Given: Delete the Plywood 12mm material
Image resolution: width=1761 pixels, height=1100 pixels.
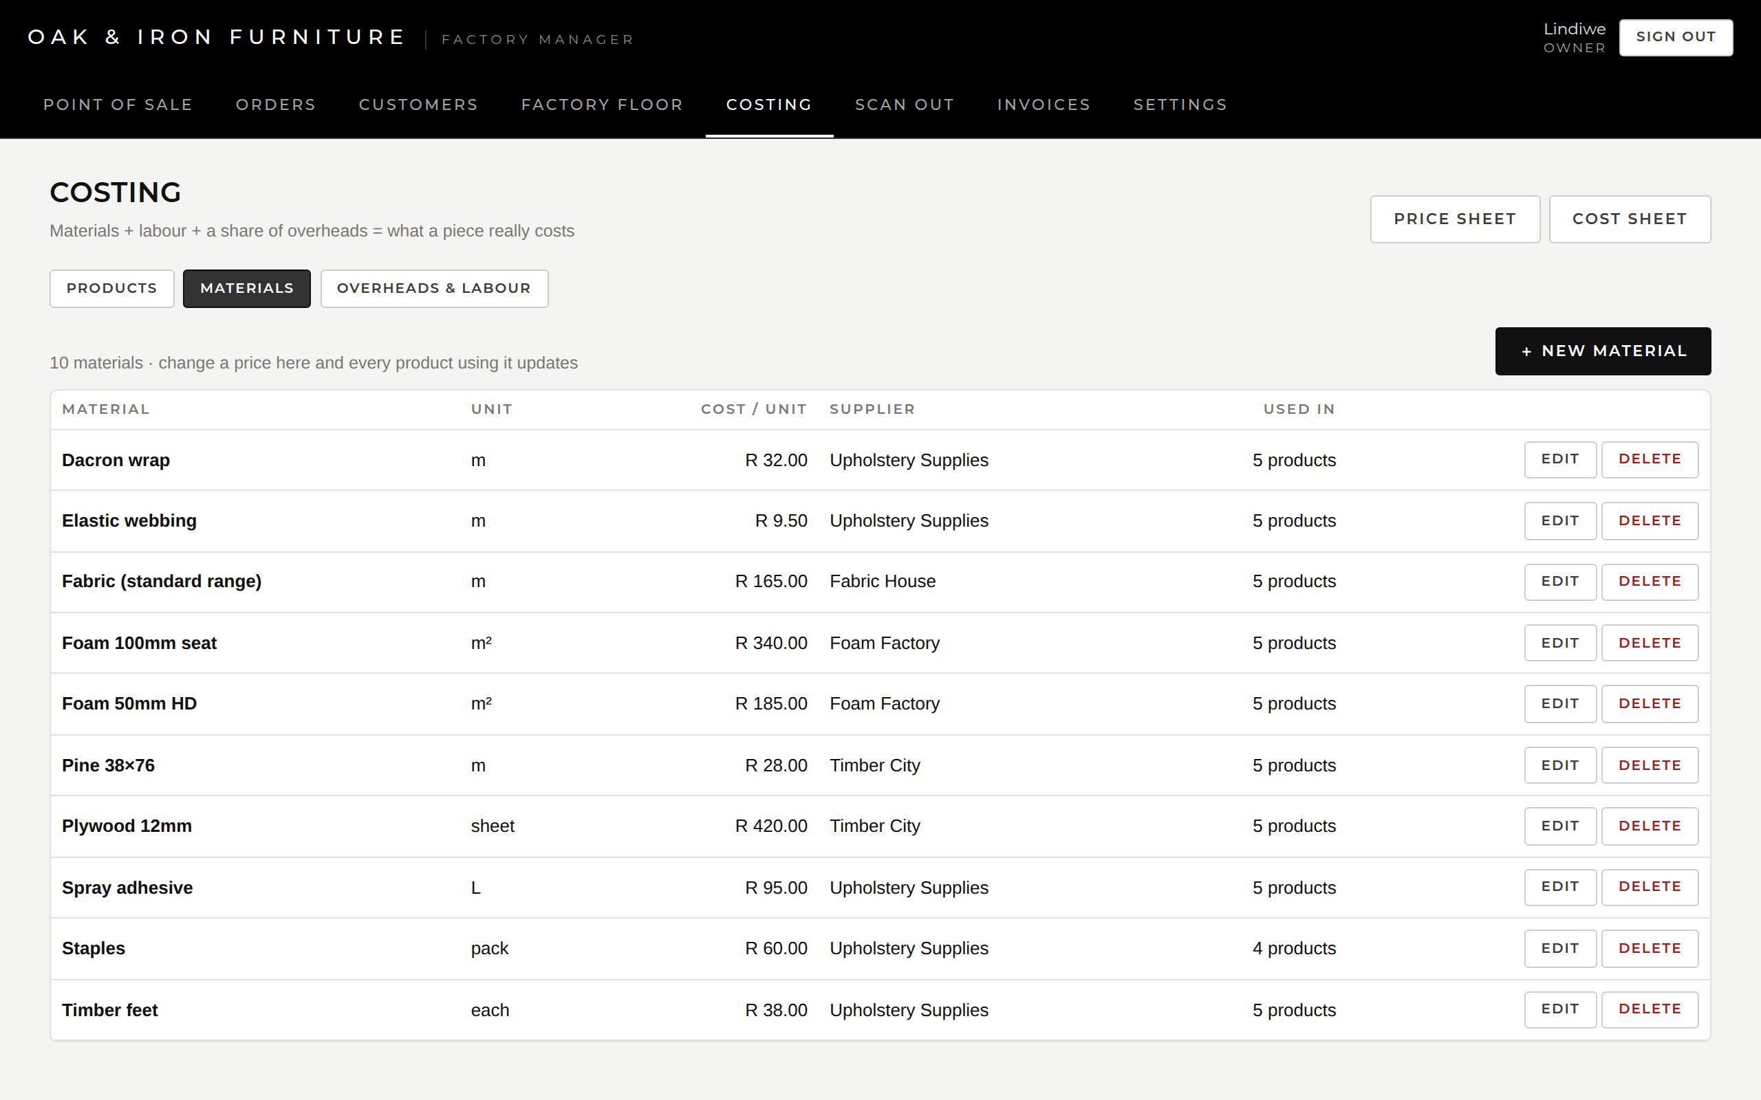Looking at the screenshot, I should (x=1650, y=826).
